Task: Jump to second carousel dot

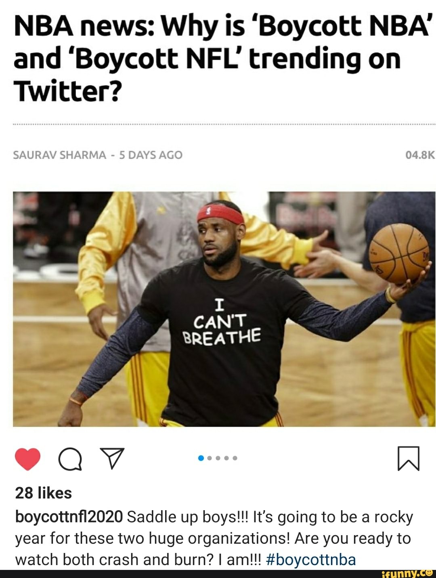Action: coord(210,458)
